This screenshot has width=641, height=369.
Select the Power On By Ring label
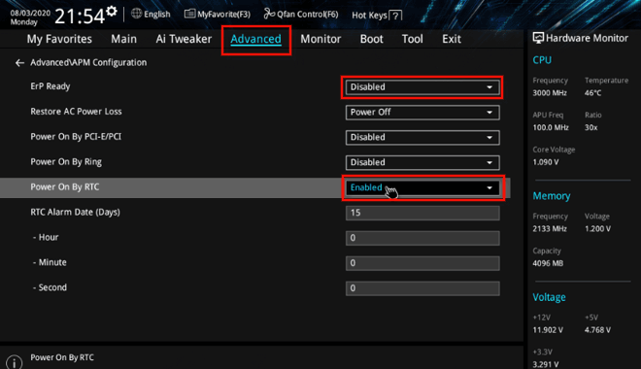pyautogui.click(x=66, y=162)
